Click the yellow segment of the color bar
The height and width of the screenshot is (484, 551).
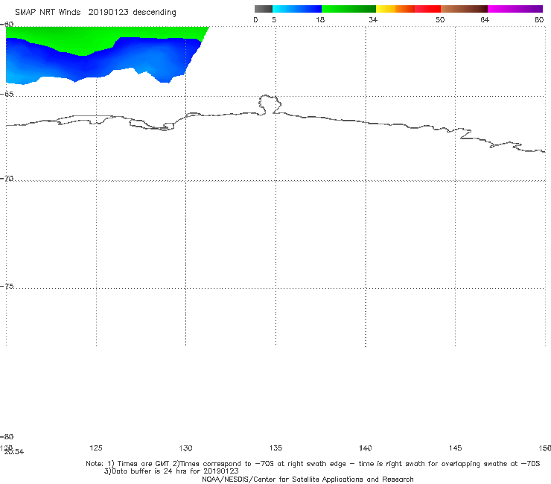tap(386, 9)
